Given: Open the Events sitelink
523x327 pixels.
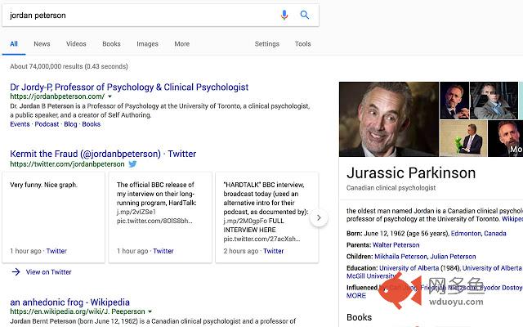Looking at the screenshot, I should [x=20, y=124].
